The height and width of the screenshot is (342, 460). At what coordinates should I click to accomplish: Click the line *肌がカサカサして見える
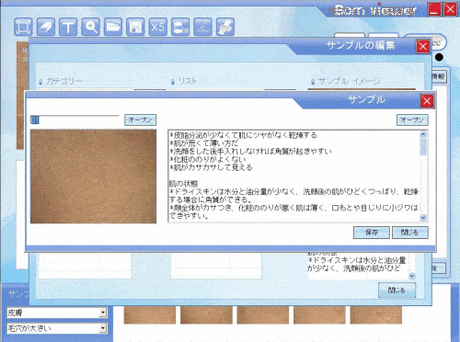211,167
